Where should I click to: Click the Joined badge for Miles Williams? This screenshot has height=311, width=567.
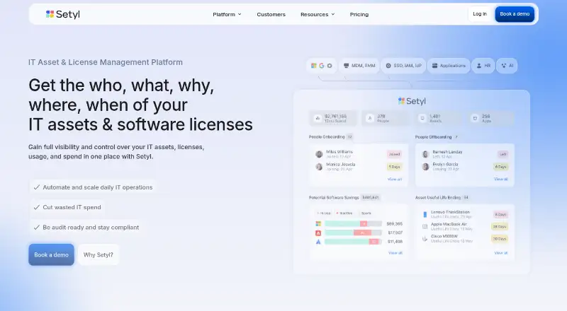pos(395,154)
